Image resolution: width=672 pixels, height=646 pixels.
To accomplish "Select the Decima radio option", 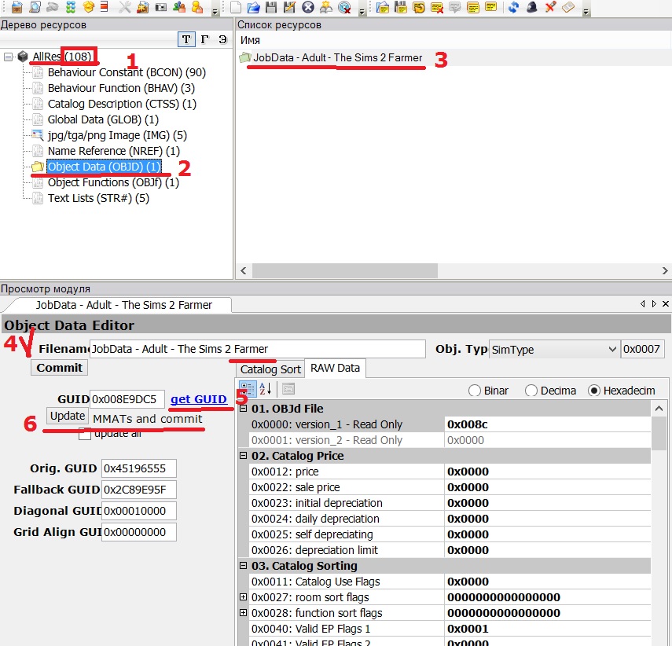I will [531, 391].
